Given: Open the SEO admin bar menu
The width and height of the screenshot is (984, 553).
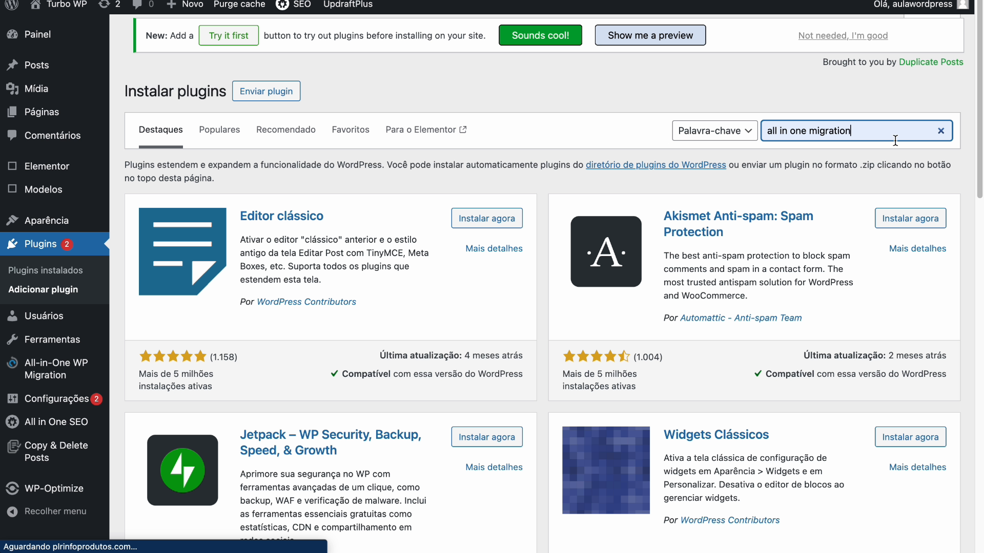Looking at the screenshot, I should coord(294,5).
